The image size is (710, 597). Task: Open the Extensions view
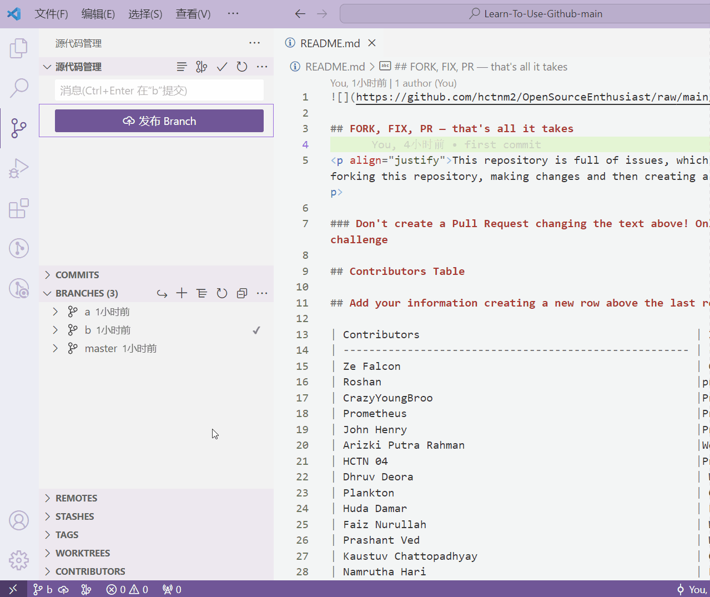[x=19, y=208]
